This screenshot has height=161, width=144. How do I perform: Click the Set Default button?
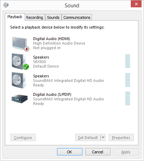point(88,138)
